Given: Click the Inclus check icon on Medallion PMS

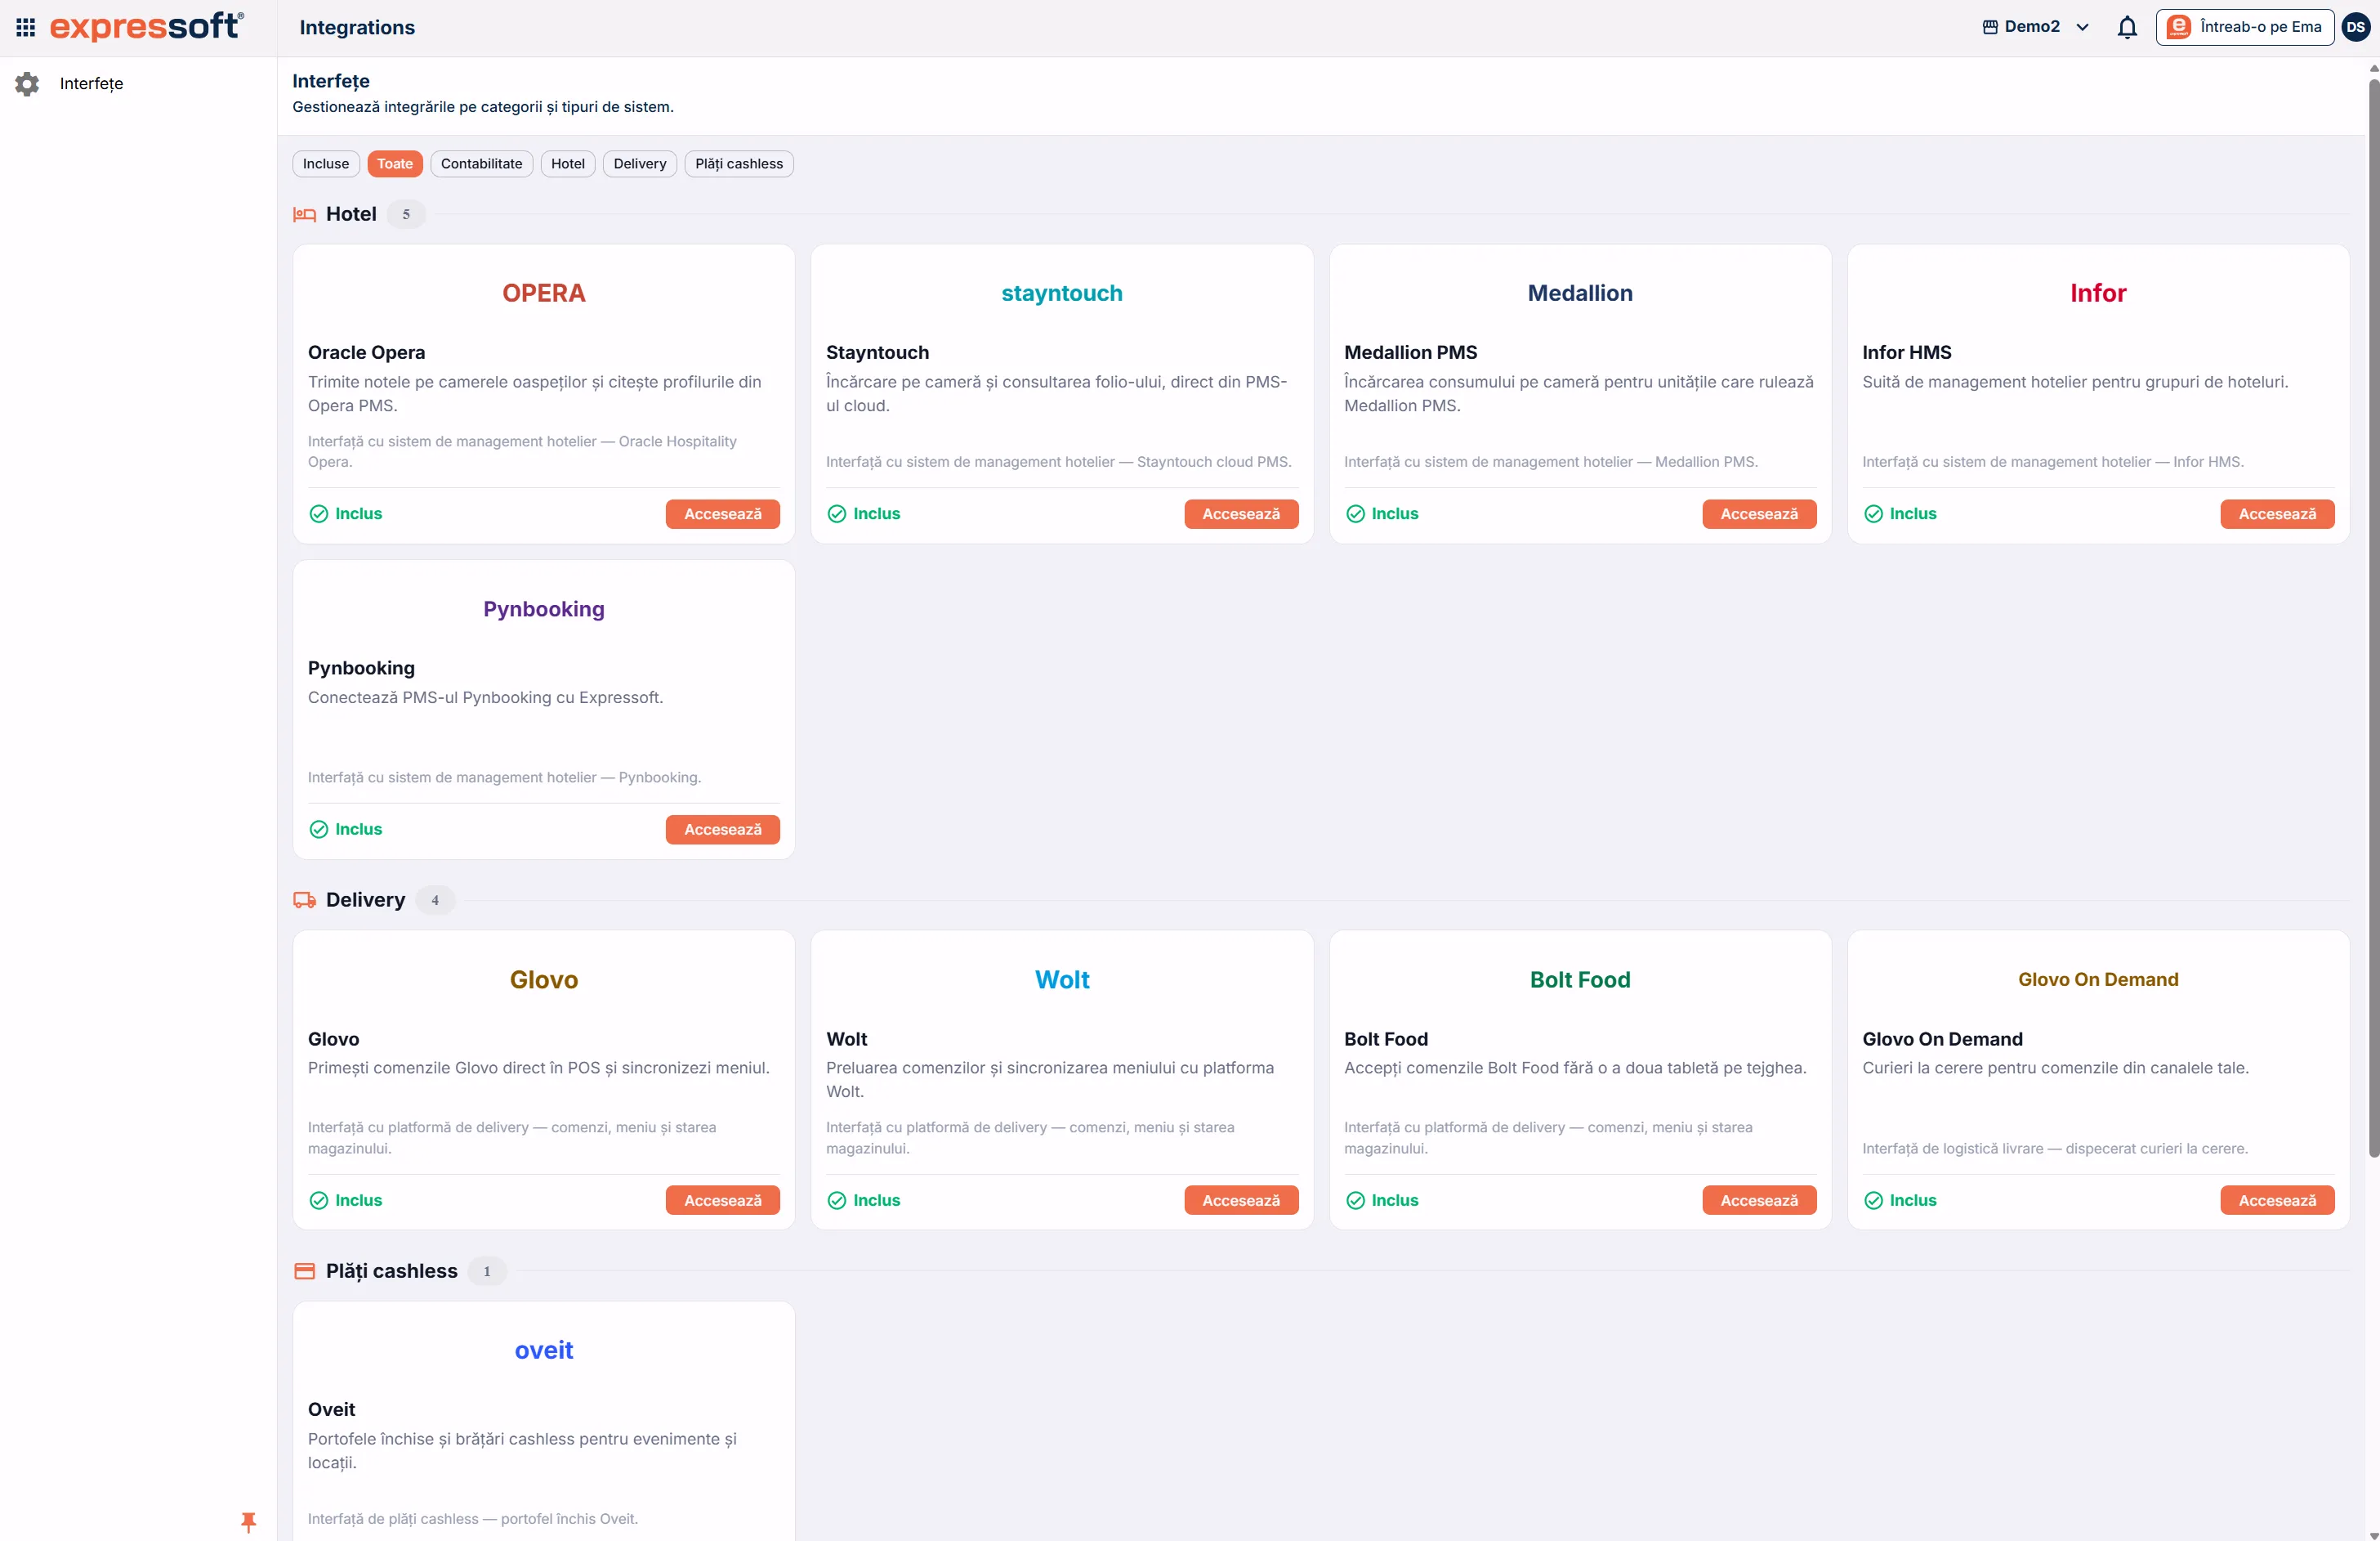Looking at the screenshot, I should click(x=1355, y=514).
